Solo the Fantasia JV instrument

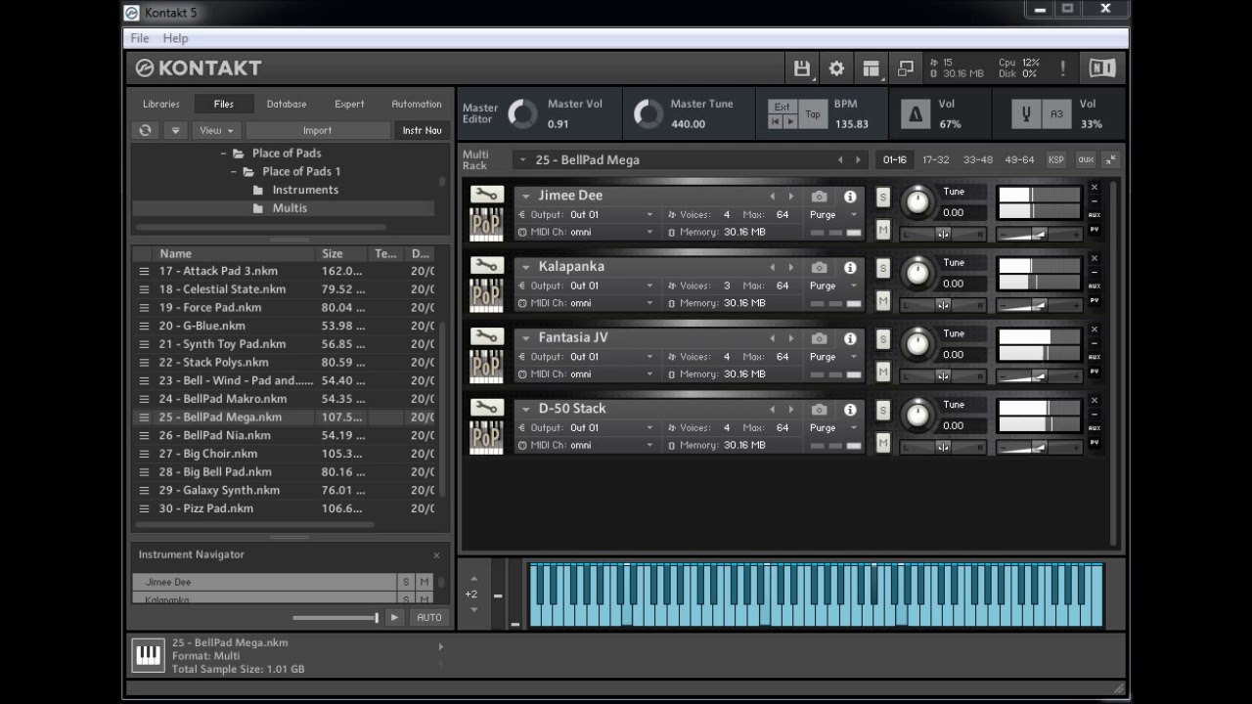point(882,339)
